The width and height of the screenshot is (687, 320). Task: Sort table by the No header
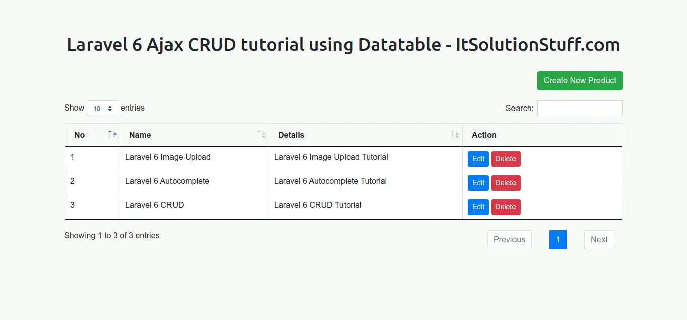tap(80, 135)
